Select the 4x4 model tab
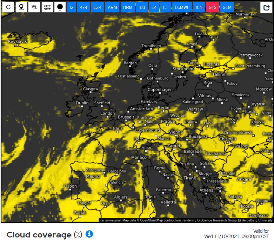274x240 pixels. (x=84, y=7)
